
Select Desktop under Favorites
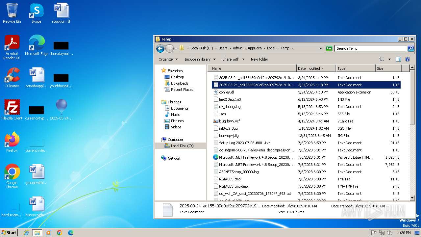click(177, 77)
